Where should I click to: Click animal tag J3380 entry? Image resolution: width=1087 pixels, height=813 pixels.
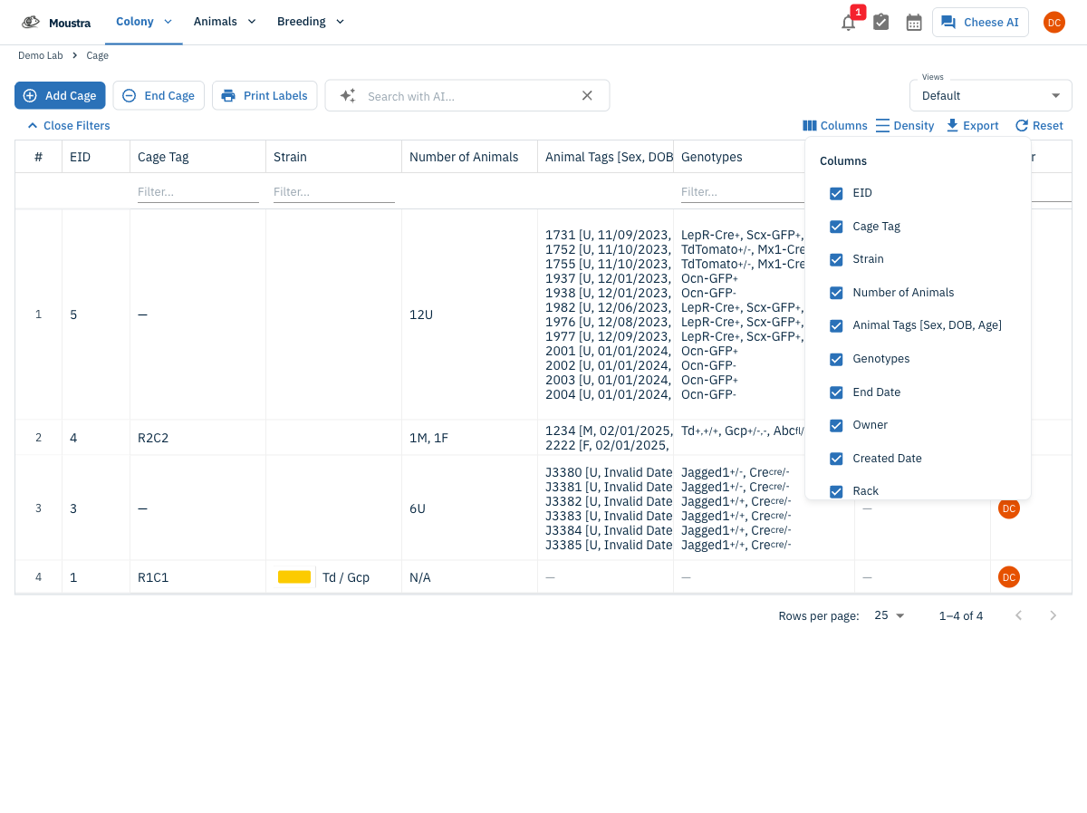[x=609, y=472]
